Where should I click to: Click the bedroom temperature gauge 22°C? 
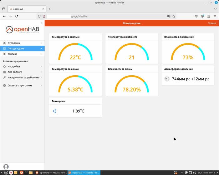click(x=75, y=52)
